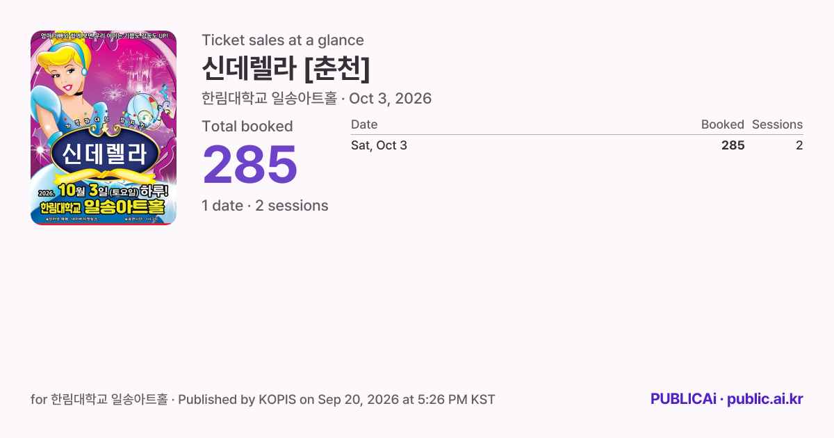Select the title 신데렐라 [춘천]
834x438 pixels.
click(x=286, y=69)
